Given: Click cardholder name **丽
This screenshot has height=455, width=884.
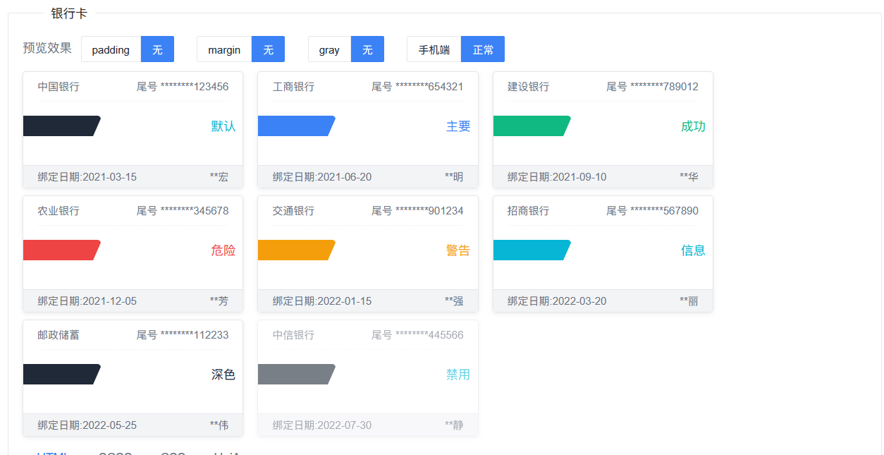Looking at the screenshot, I should (x=689, y=301).
